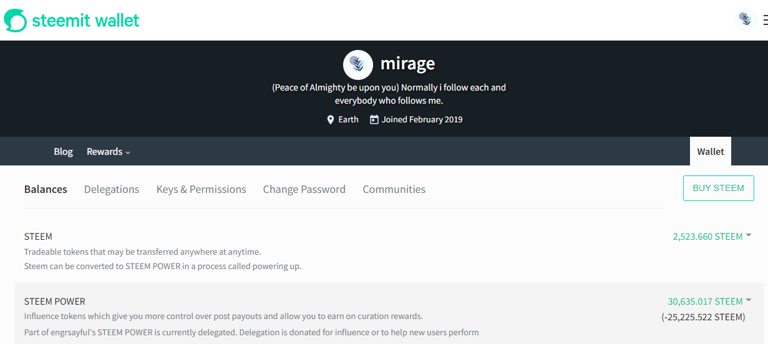Click the Earth location pin icon
Image resolution: width=768 pixels, height=344 pixels.
pos(331,119)
